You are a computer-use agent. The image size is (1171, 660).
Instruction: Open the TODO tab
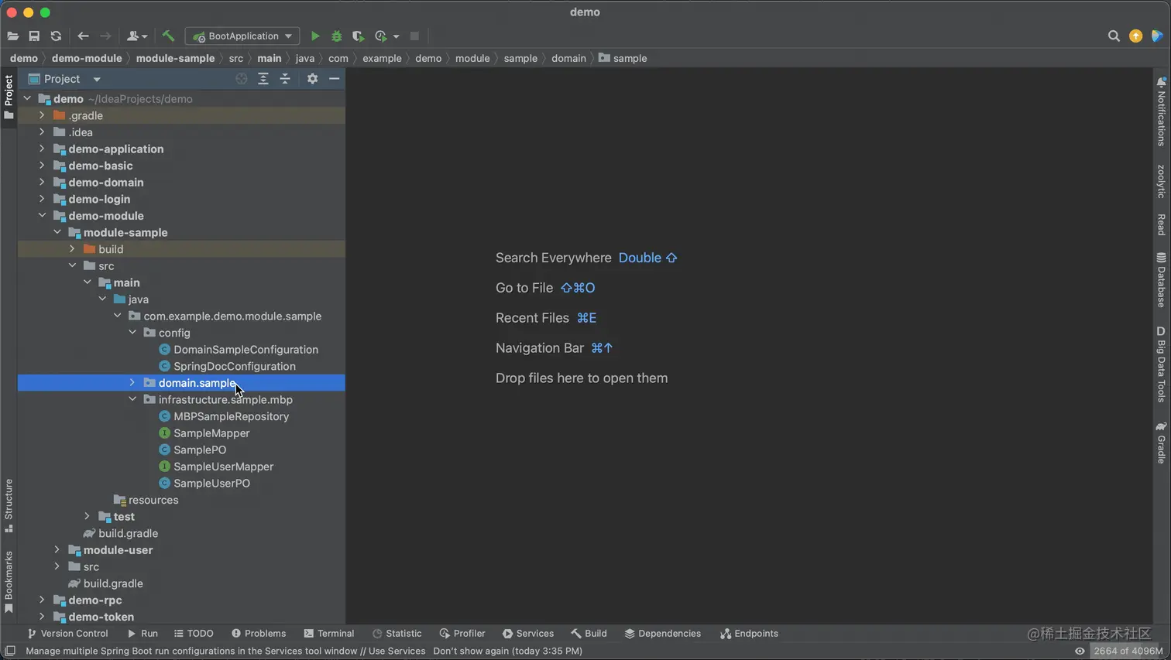coord(194,634)
